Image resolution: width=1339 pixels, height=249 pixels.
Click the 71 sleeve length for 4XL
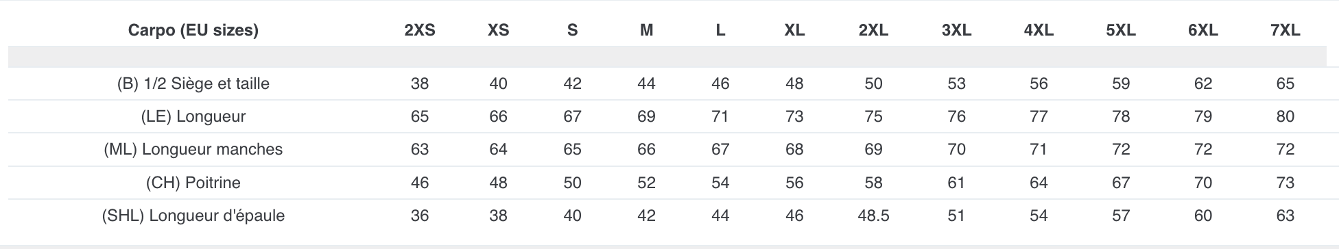(x=1039, y=149)
